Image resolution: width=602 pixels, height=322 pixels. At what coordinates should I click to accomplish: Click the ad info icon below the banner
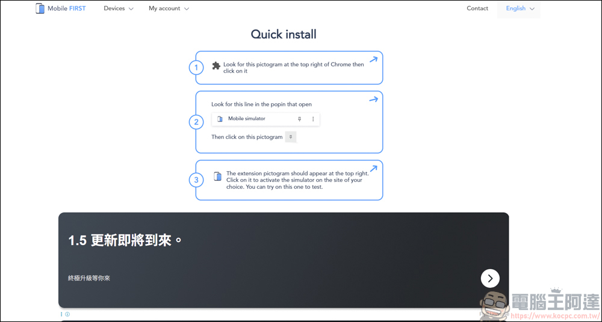[67, 314]
